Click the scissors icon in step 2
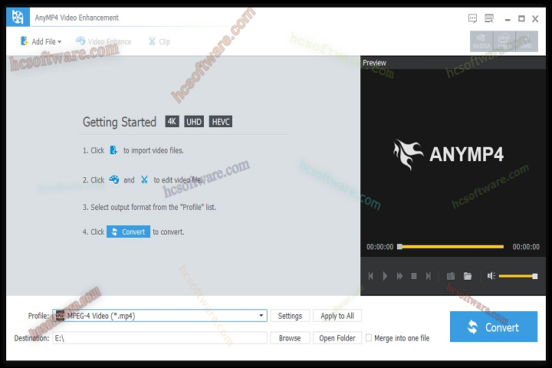Image resolution: width=552 pixels, height=368 pixels. click(144, 179)
